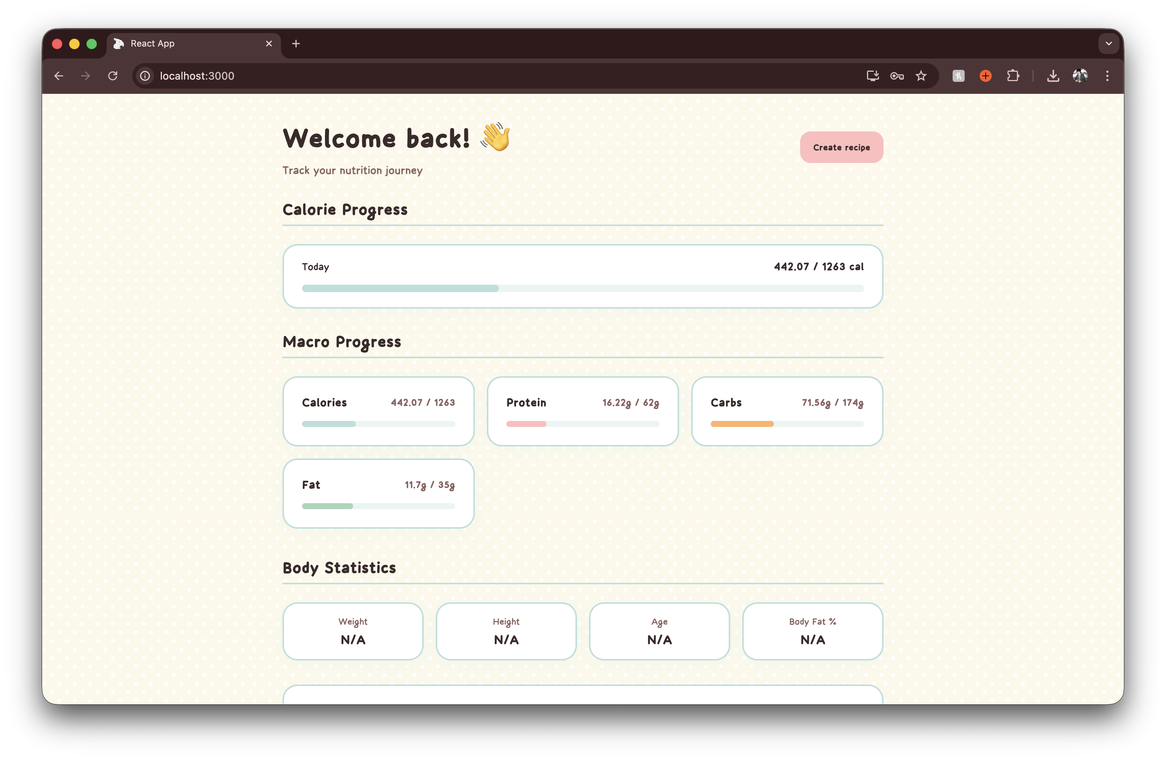Open the browser downloads icon
The height and width of the screenshot is (760, 1166).
(1053, 76)
